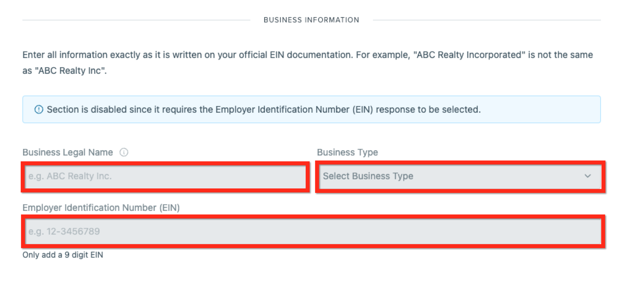622x284 pixels.
Task: Click the alert icon in the blue notice
Action: [39, 109]
